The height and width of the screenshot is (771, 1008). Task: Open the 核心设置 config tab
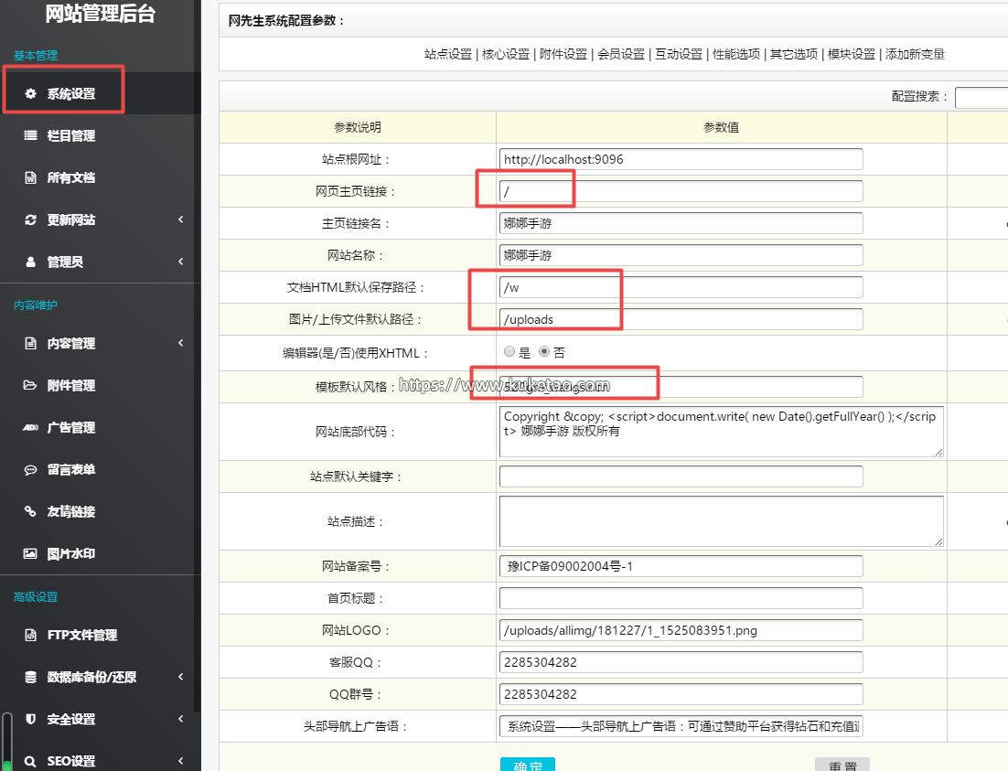506,54
